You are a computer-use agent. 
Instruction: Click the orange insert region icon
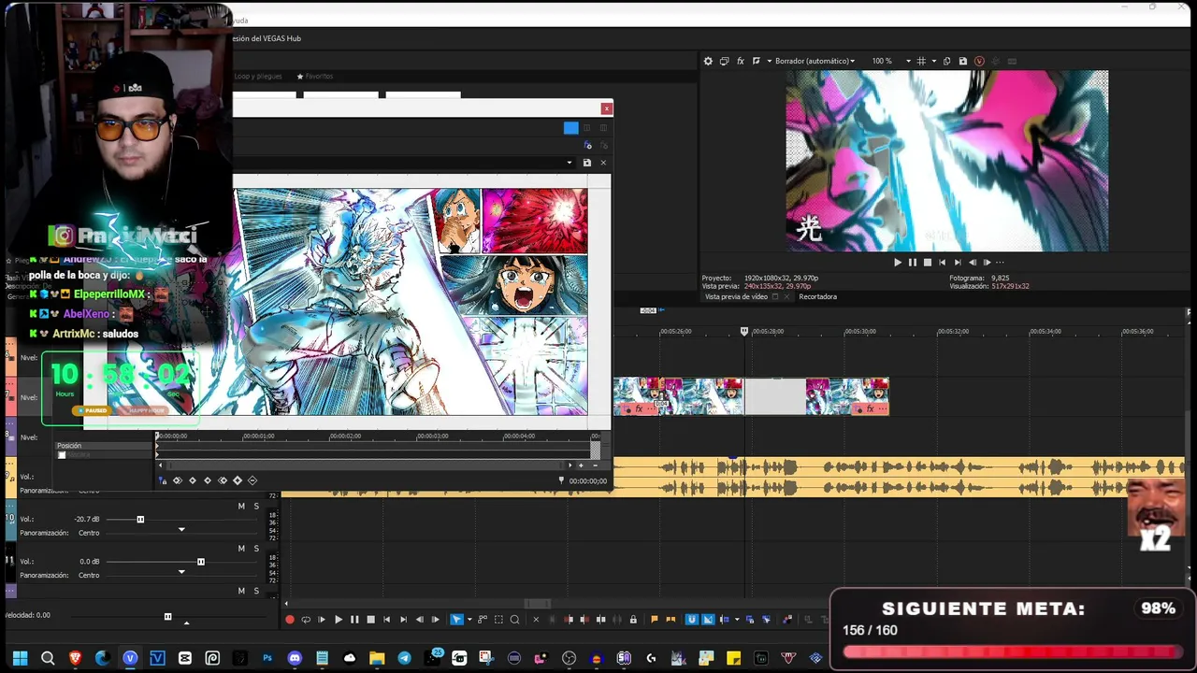671,620
